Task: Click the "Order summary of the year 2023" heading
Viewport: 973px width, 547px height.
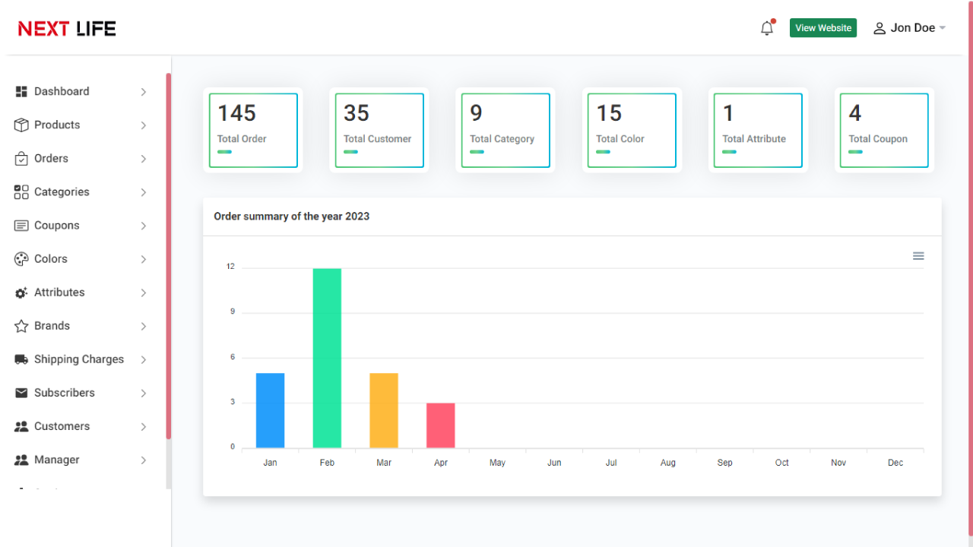Action: [292, 217]
